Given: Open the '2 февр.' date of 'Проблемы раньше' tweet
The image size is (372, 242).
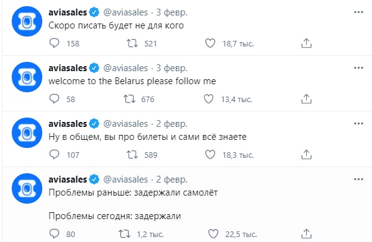Looking at the screenshot, I should click(172, 179).
